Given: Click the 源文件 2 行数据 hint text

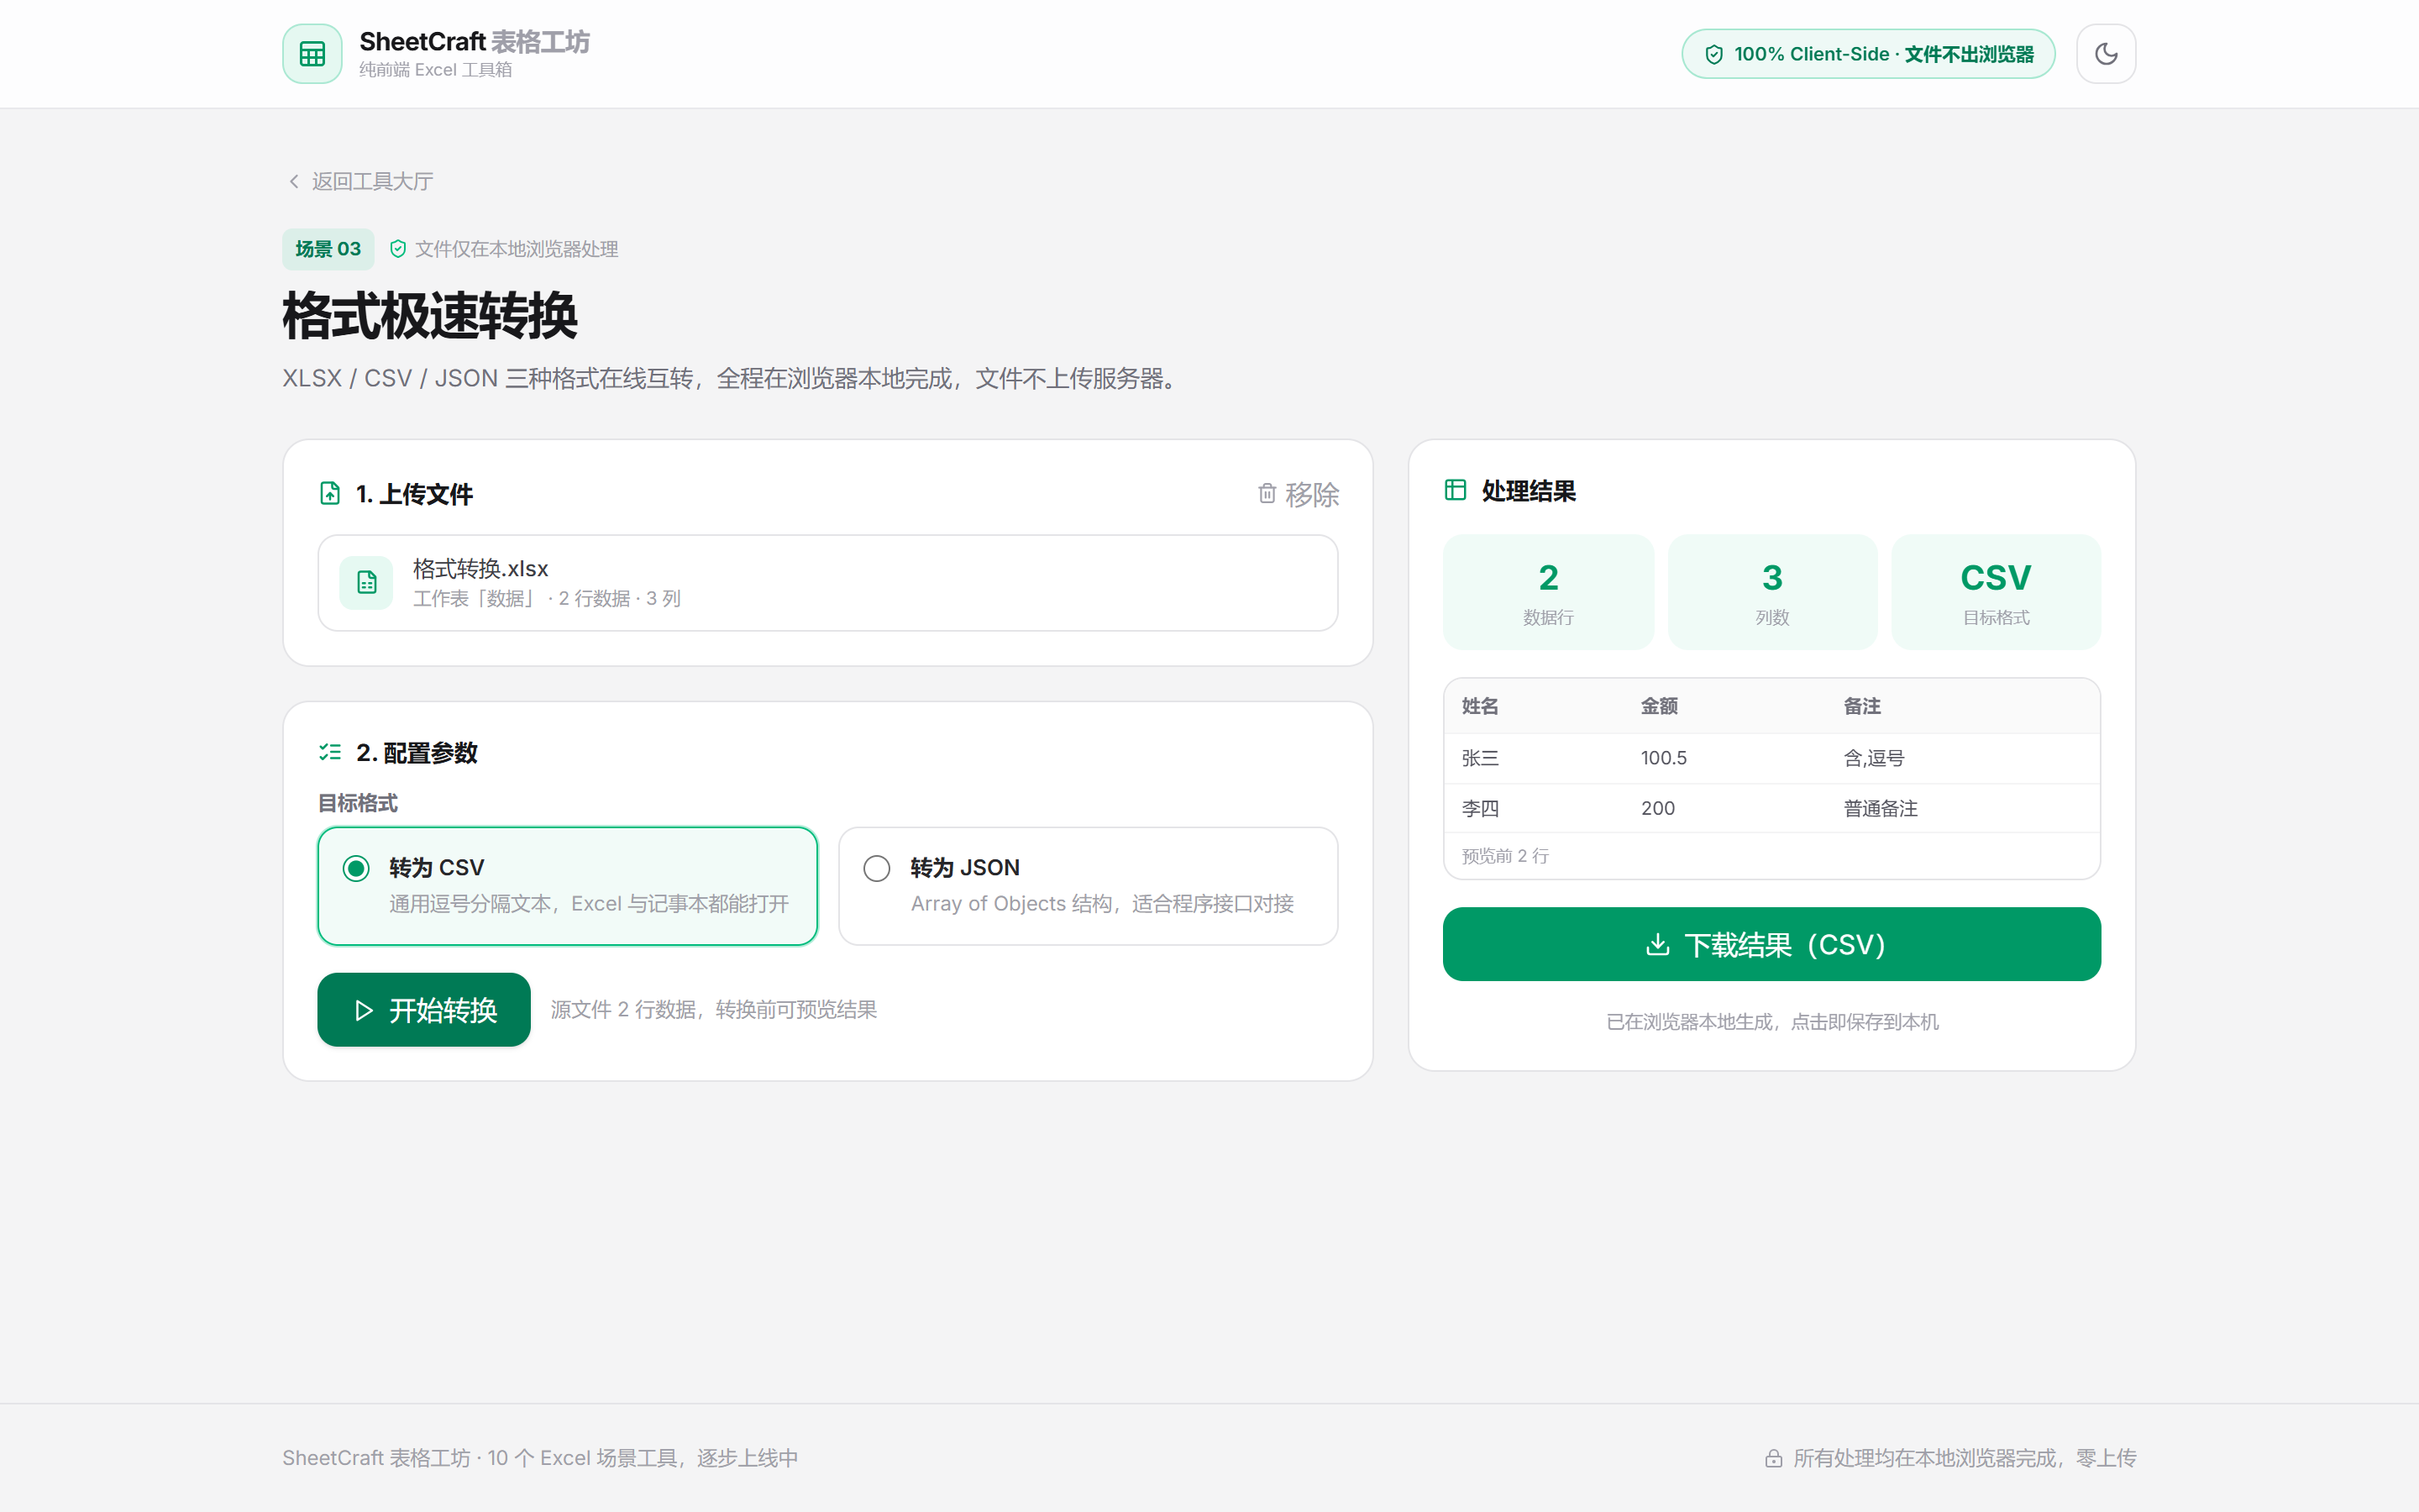Looking at the screenshot, I should (x=714, y=1010).
